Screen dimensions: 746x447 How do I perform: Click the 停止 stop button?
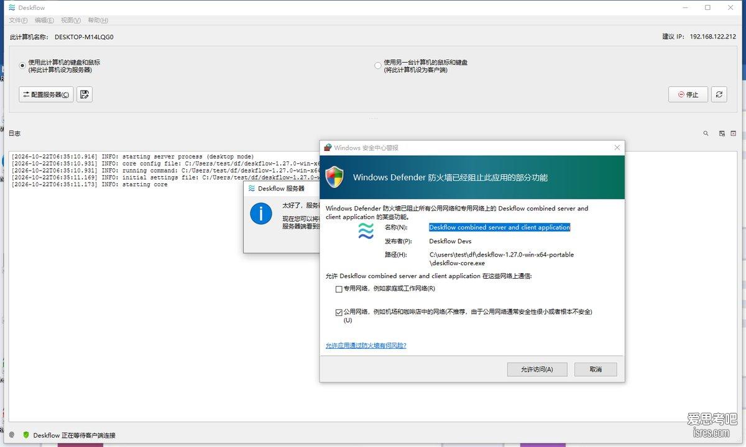point(688,94)
